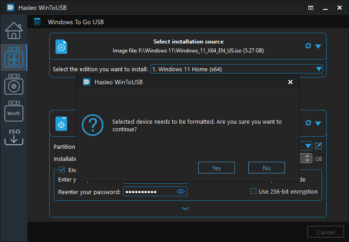Open the title bar dropdown menu button
Image resolution: width=349 pixels, height=242 pixels.
pyautogui.click(x=311, y=8)
